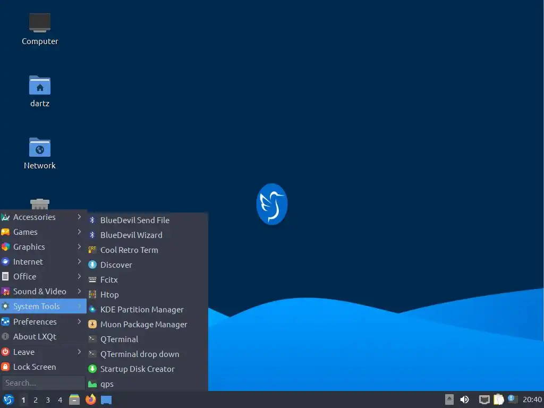
Task: Open the Graphics menu category
Action: point(43,246)
